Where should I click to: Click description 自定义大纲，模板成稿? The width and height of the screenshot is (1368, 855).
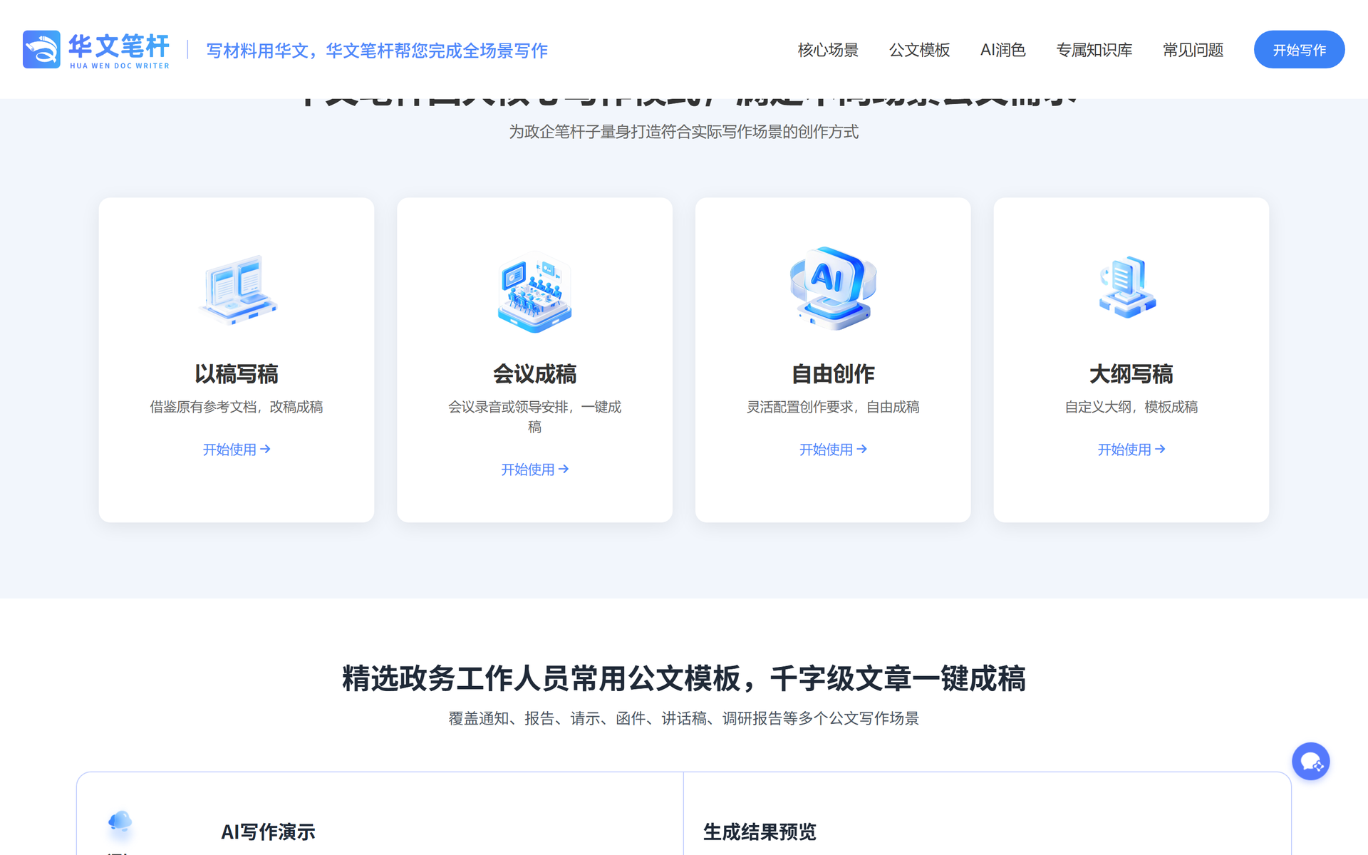pos(1131,407)
